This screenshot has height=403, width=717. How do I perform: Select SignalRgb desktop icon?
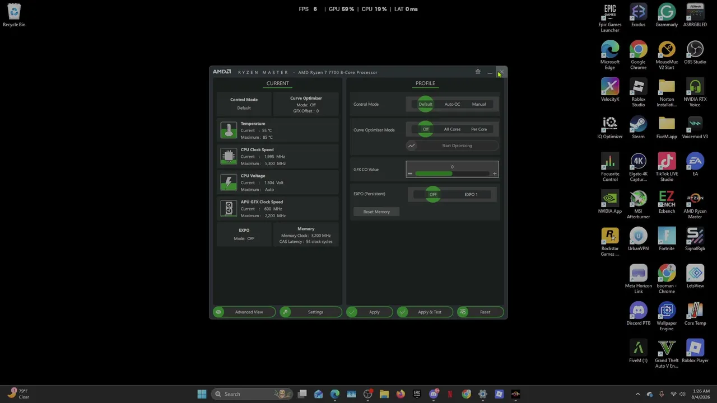click(x=695, y=240)
